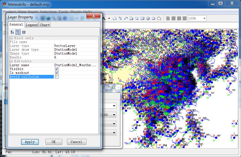Select the 'Layer name' property row

click(54, 65)
